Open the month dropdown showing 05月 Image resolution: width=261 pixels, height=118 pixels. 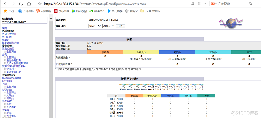pyautogui.click(x=95, y=26)
